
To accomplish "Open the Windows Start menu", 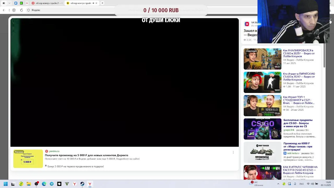I will click(5, 184).
